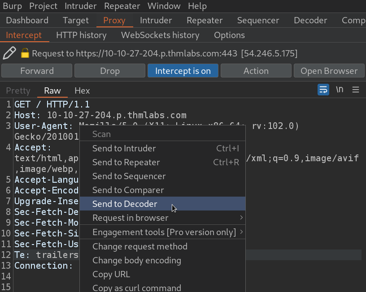The image size is (366, 292).
Task: Choose Send to Decoder in context menu
Action: (x=163, y=204)
